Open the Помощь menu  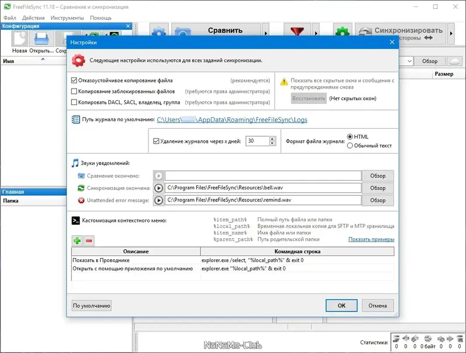[x=101, y=18]
